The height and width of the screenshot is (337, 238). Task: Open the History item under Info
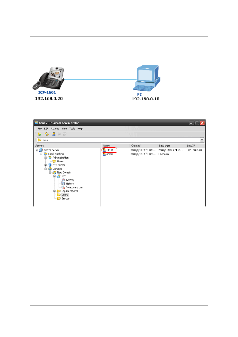[x=70, y=184]
